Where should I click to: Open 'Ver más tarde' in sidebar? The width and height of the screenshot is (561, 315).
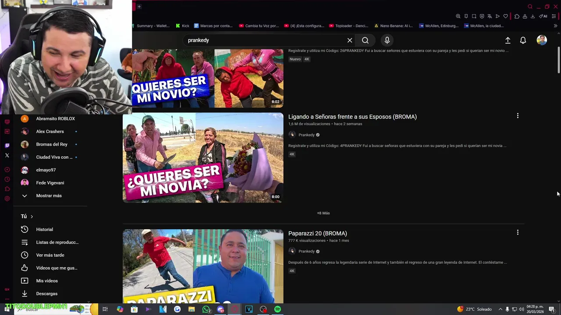click(x=50, y=255)
